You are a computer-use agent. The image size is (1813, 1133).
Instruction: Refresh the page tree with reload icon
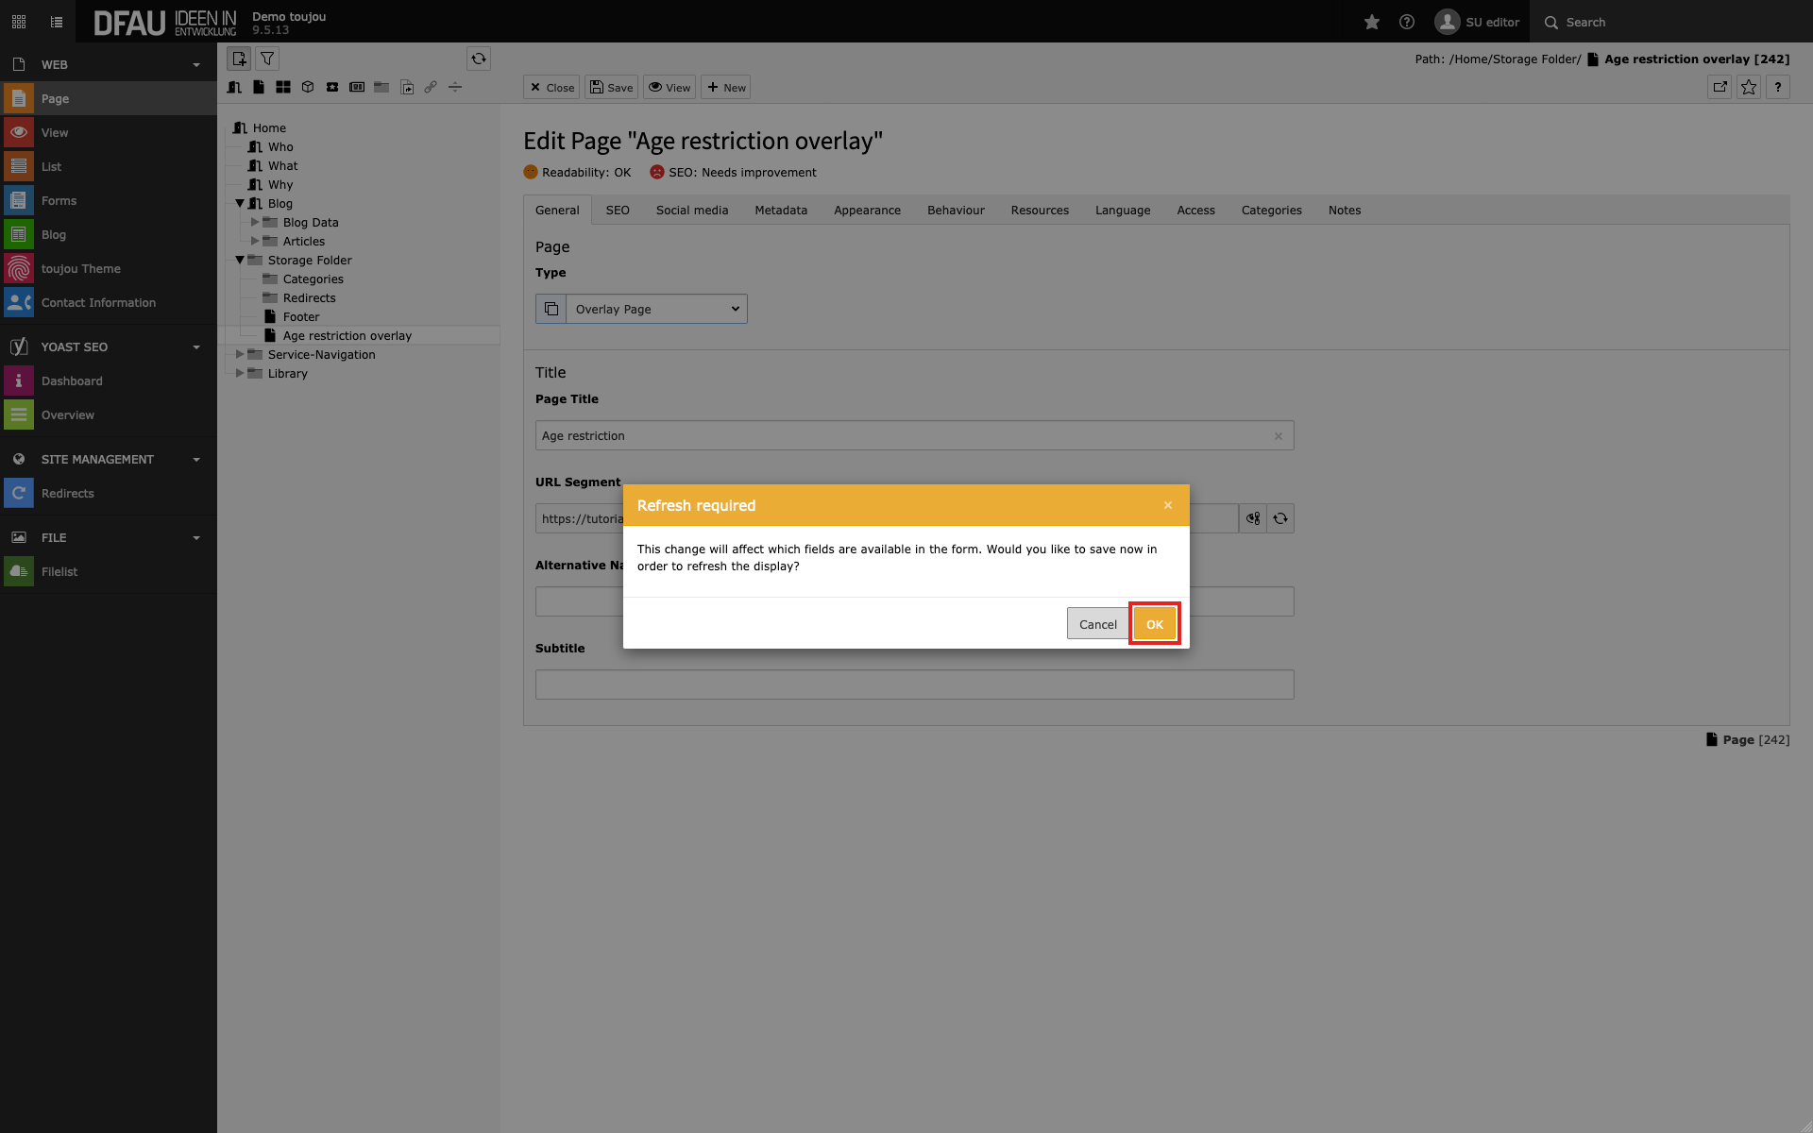coord(479,59)
